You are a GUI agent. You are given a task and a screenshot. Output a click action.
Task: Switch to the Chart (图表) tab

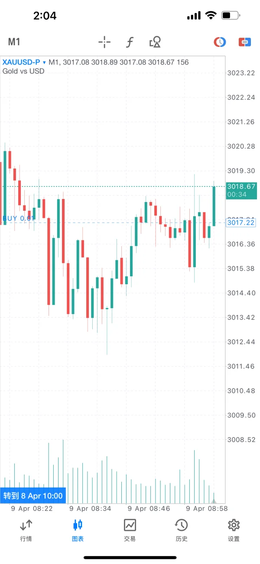(x=78, y=530)
